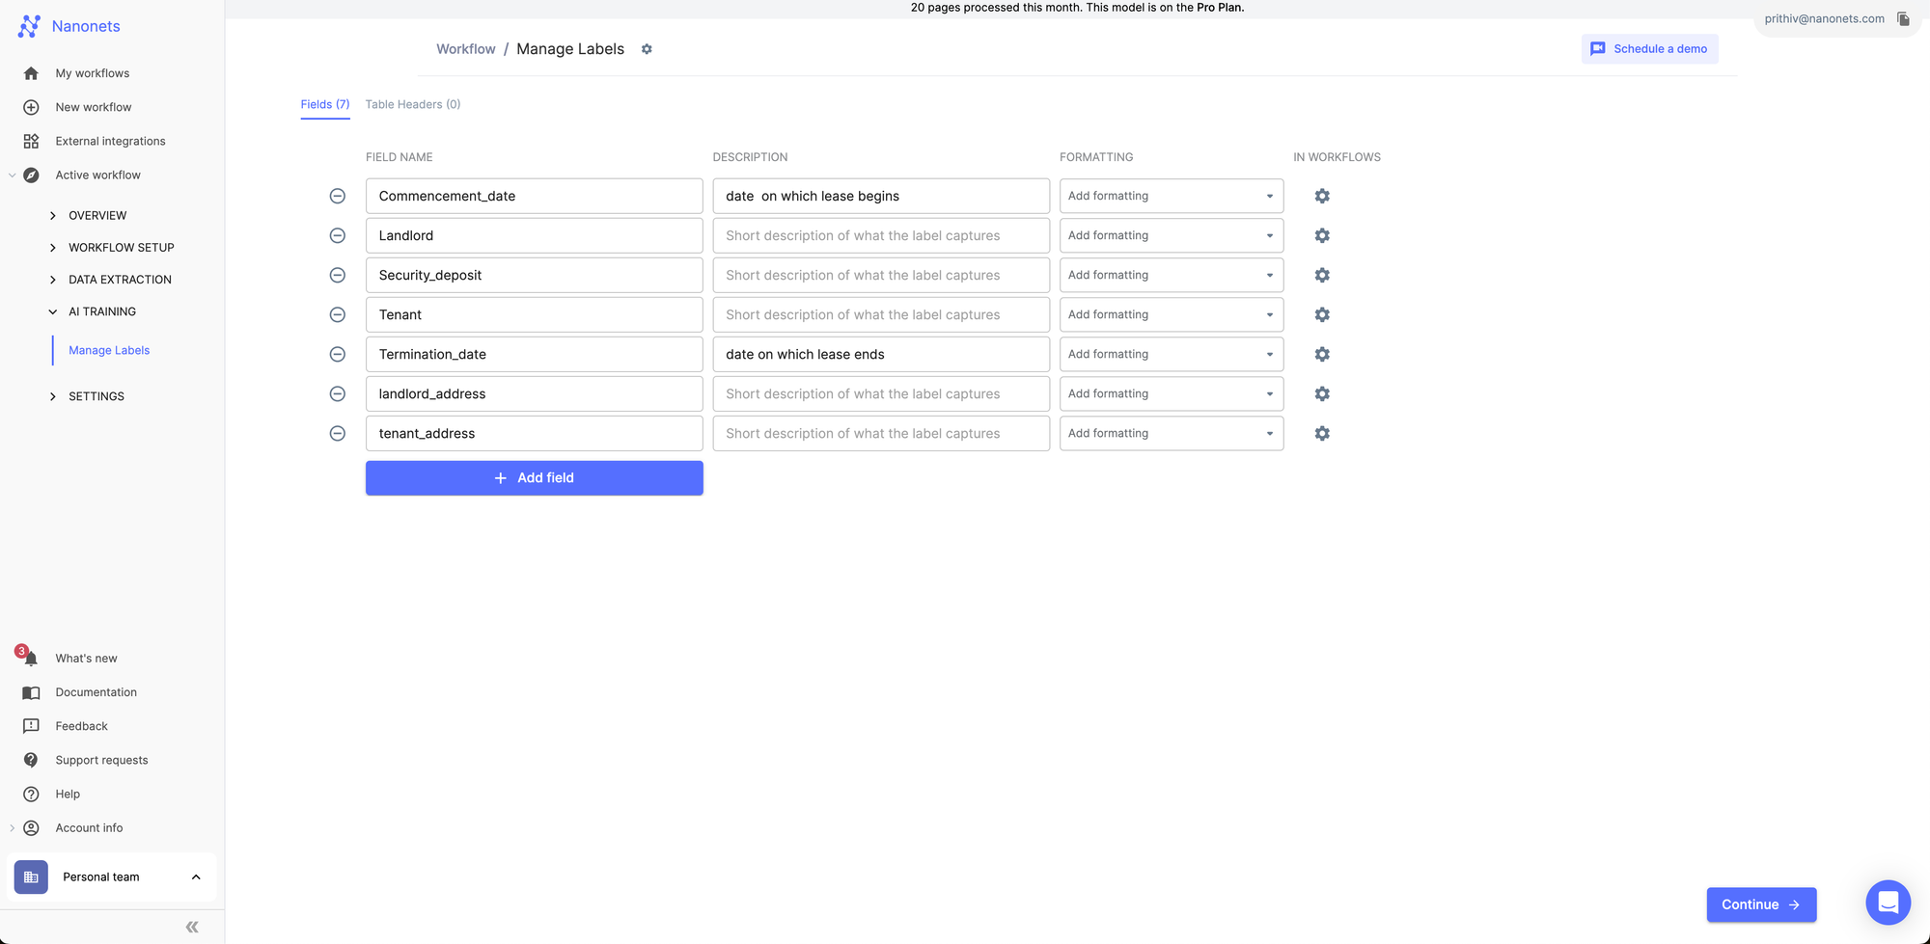Switch to the Table Headers tab
This screenshot has width=1930, height=944.
[x=413, y=104]
